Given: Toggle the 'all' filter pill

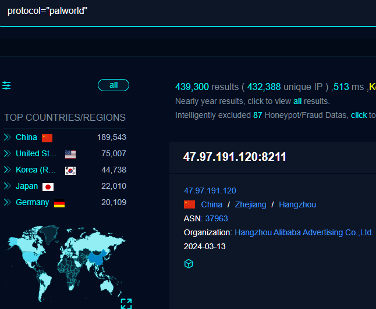Looking at the screenshot, I should pyautogui.click(x=113, y=85).
